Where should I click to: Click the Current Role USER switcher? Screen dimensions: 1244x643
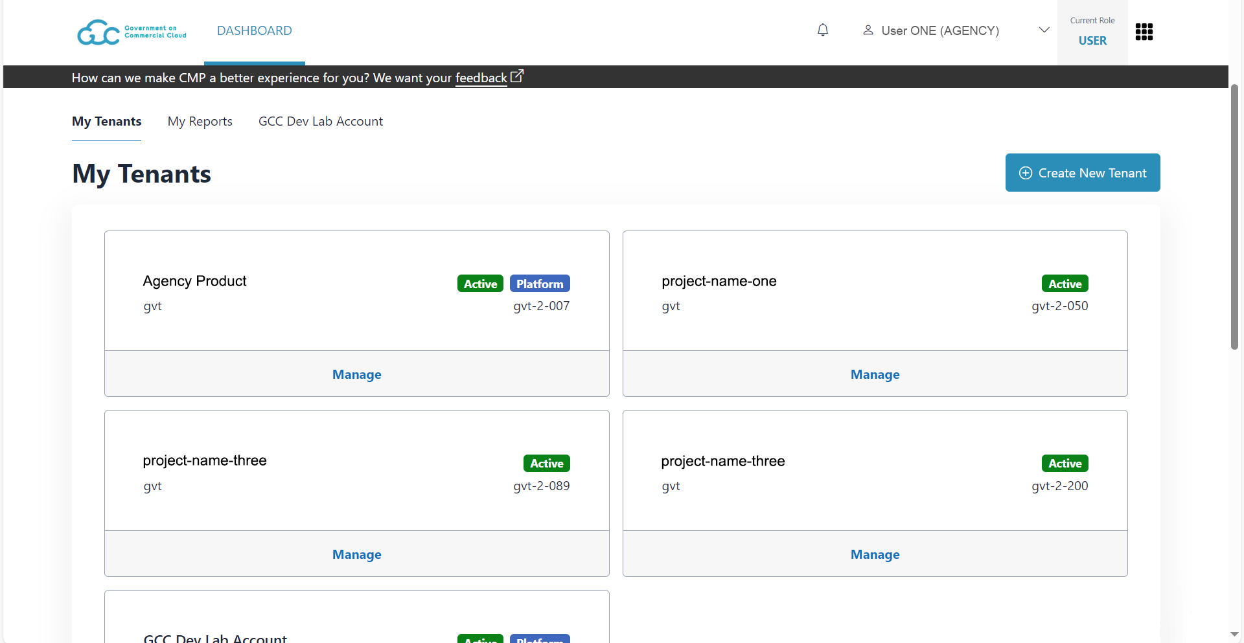coord(1092,32)
